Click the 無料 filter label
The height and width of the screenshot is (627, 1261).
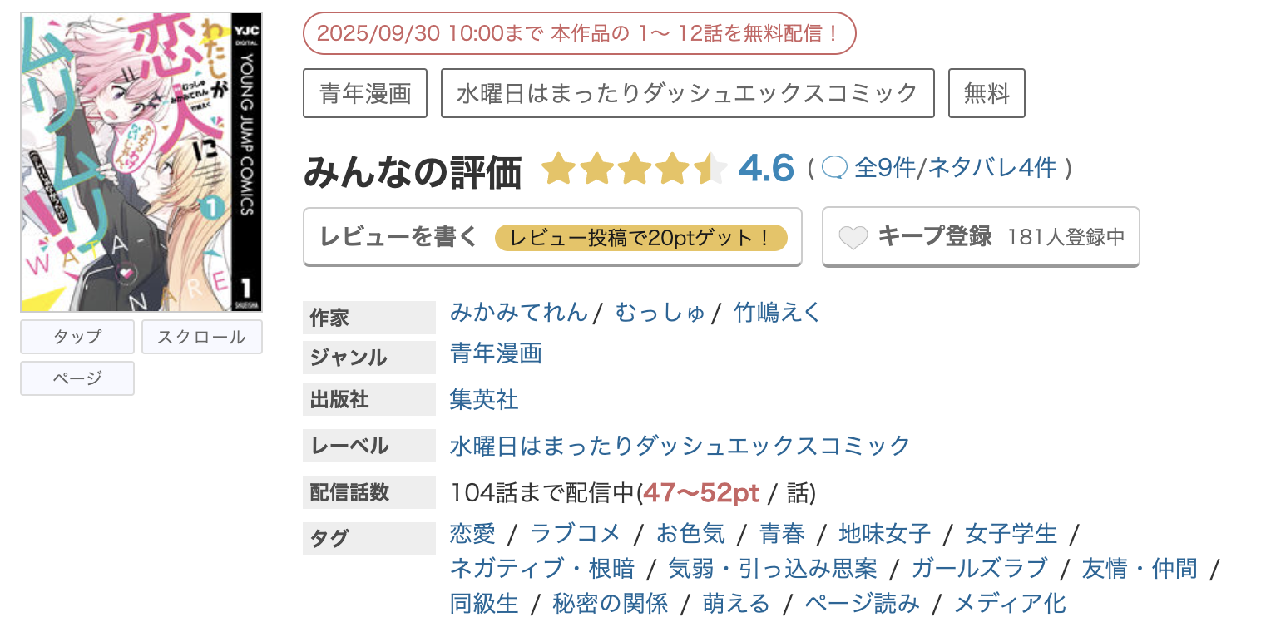pyautogui.click(x=987, y=93)
